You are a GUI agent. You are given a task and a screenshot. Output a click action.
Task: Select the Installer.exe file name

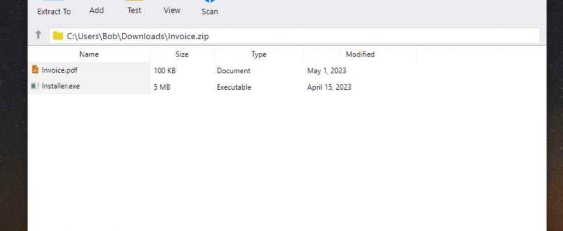pyautogui.click(x=61, y=86)
